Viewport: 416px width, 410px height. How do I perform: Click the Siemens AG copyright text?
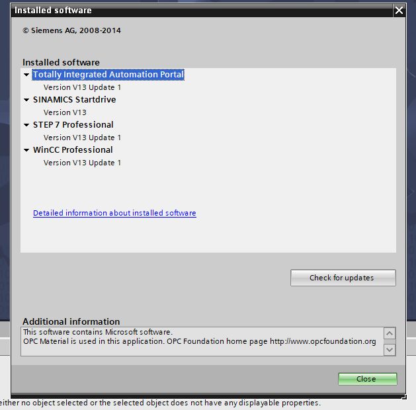pos(71,30)
